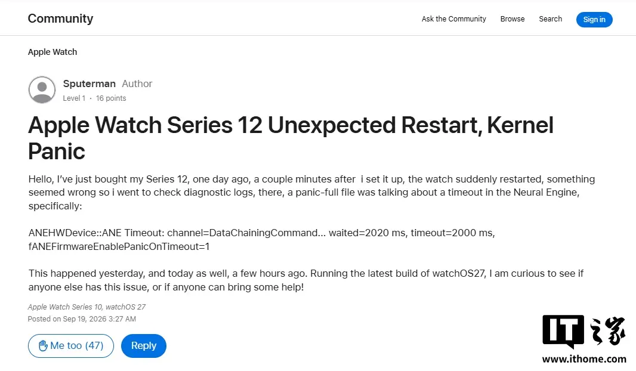Click the Posted on Sep 19, 2026 timestamp

point(82,319)
